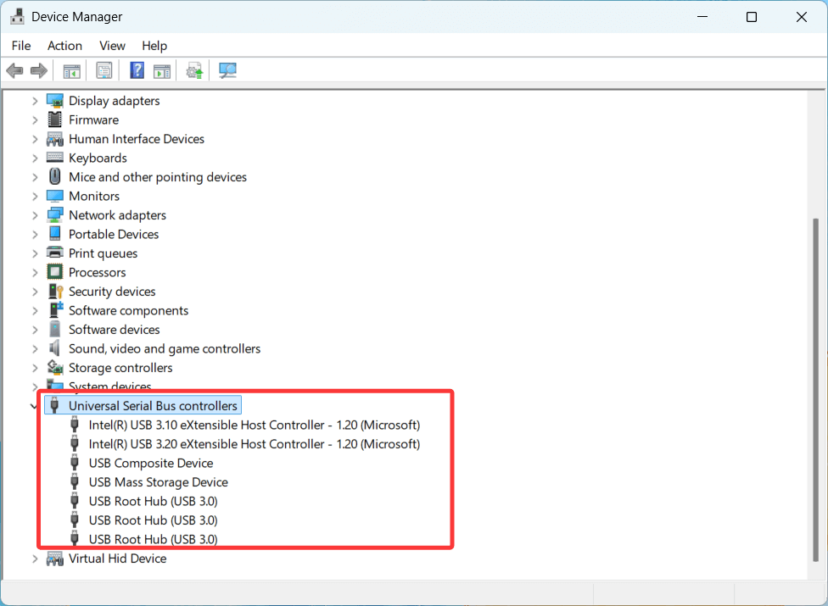828x606 pixels.
Task: Open the View menu
Action: click(x=112, y=46)
